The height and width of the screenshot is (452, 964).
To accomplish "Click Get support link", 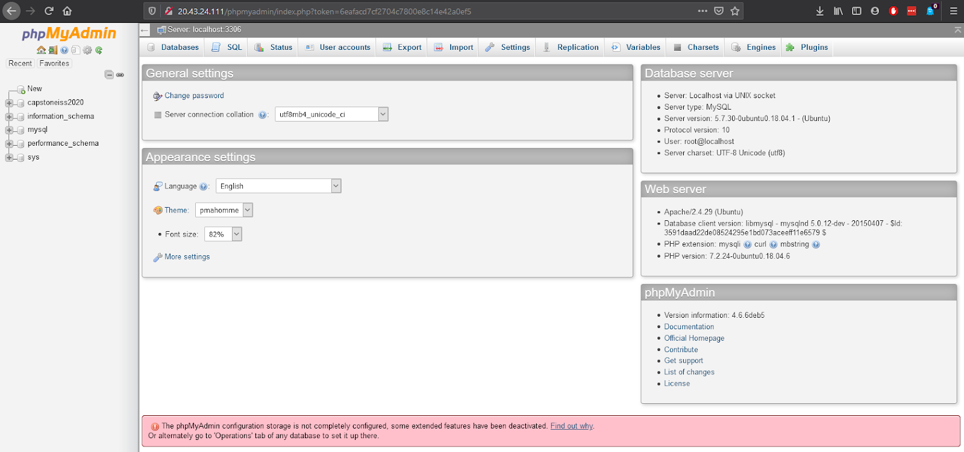I will [x=683, y=361].
